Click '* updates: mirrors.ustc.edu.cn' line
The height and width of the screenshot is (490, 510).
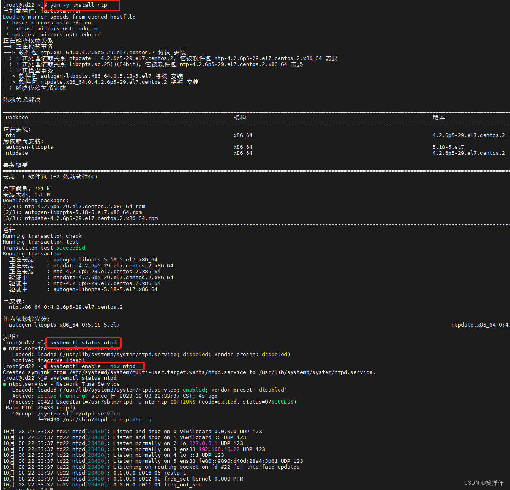(x=53, y=35)
